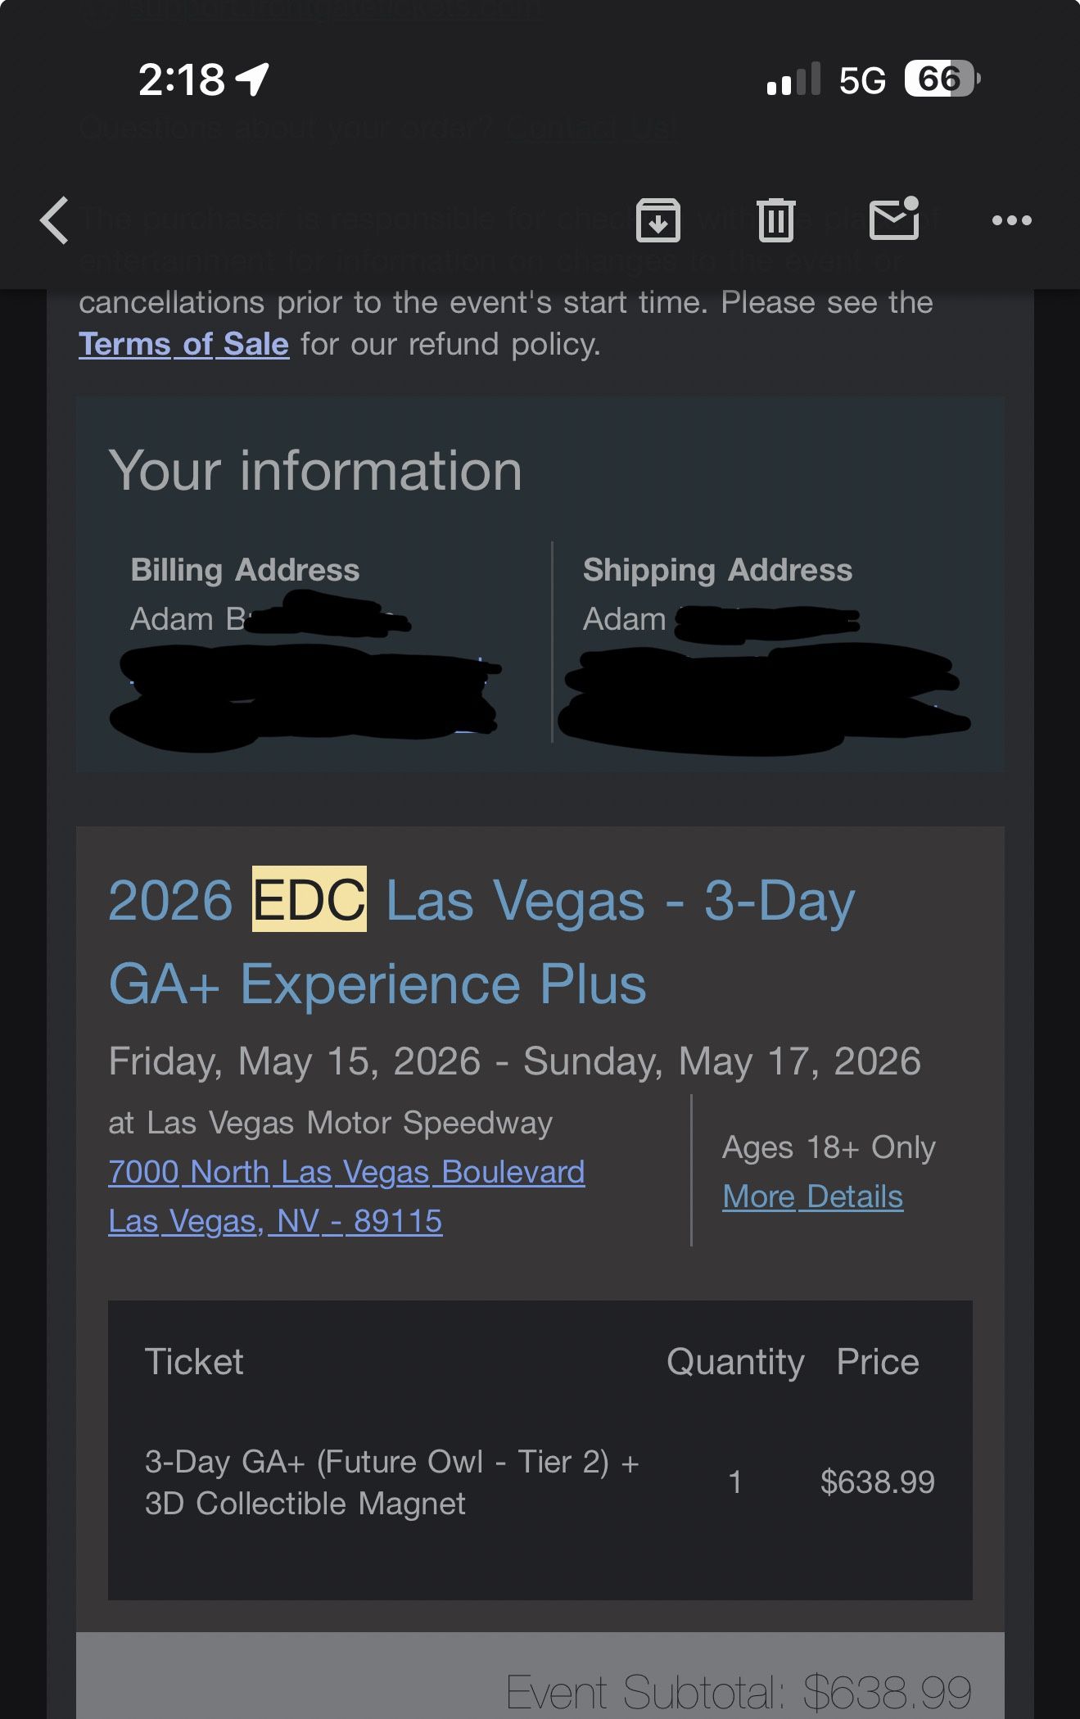The width and height of the screenshot is (1080, 1719).
Task: Go back using the left chevron
Action: [55, 220]
